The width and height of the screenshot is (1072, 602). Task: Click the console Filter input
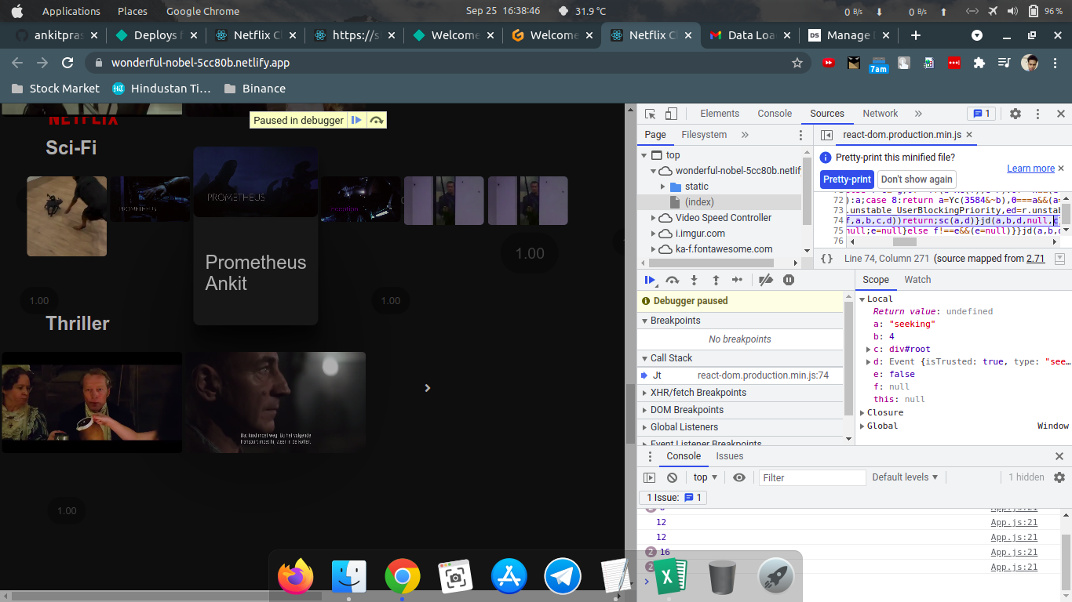(x=812, y=477)
